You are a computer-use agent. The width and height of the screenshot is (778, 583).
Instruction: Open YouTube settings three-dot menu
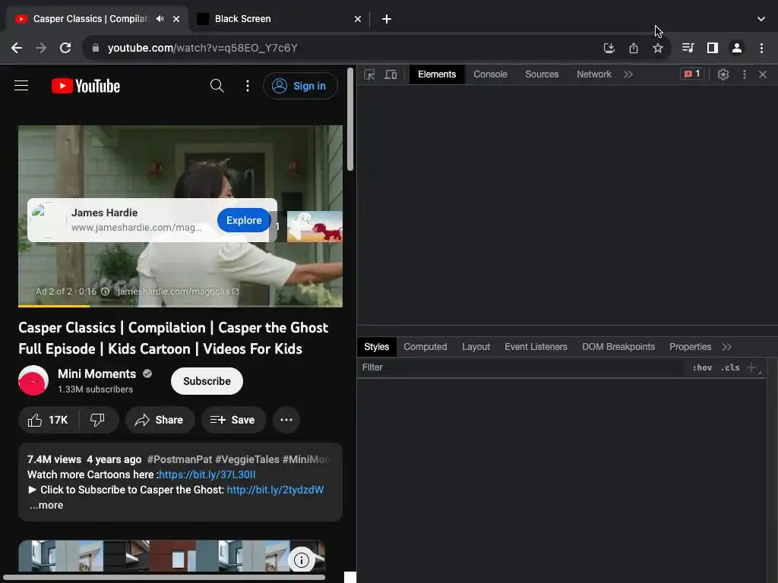[x=248, y=86]
